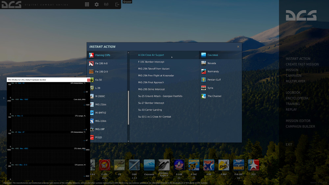Choose Persian Gulf map
This screenshot has width=329, height=185.
(220, 80)
